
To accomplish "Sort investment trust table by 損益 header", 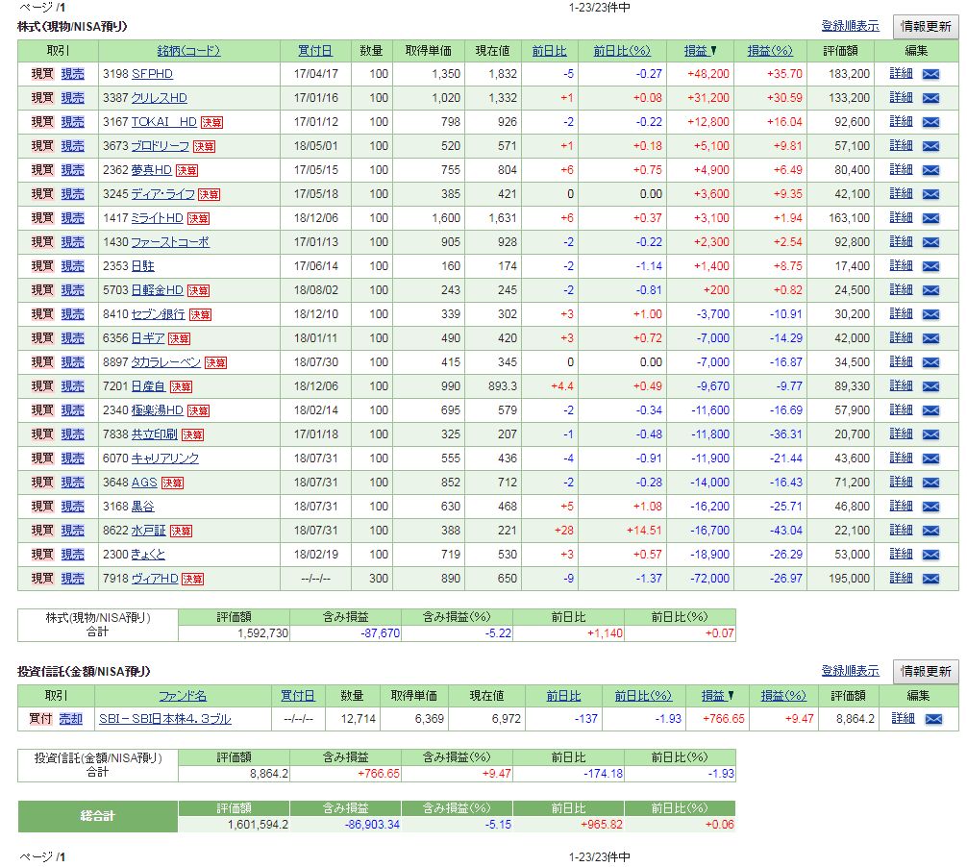I will (x=717, y=696).
